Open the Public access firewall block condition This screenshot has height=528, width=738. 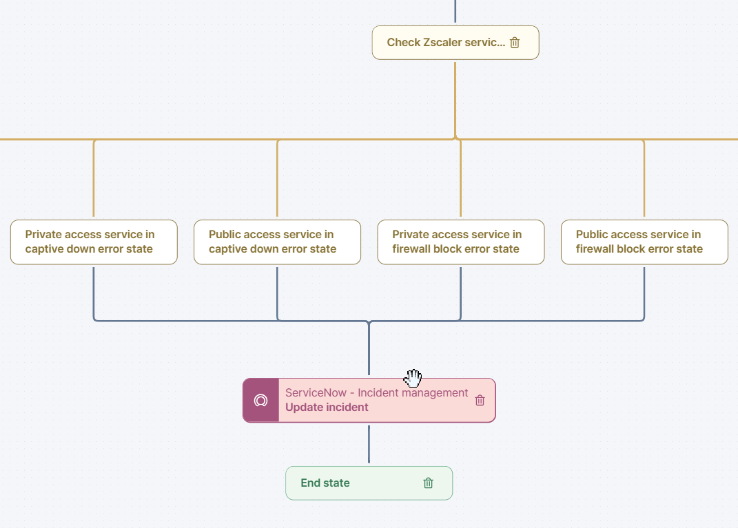click(644, 242)
